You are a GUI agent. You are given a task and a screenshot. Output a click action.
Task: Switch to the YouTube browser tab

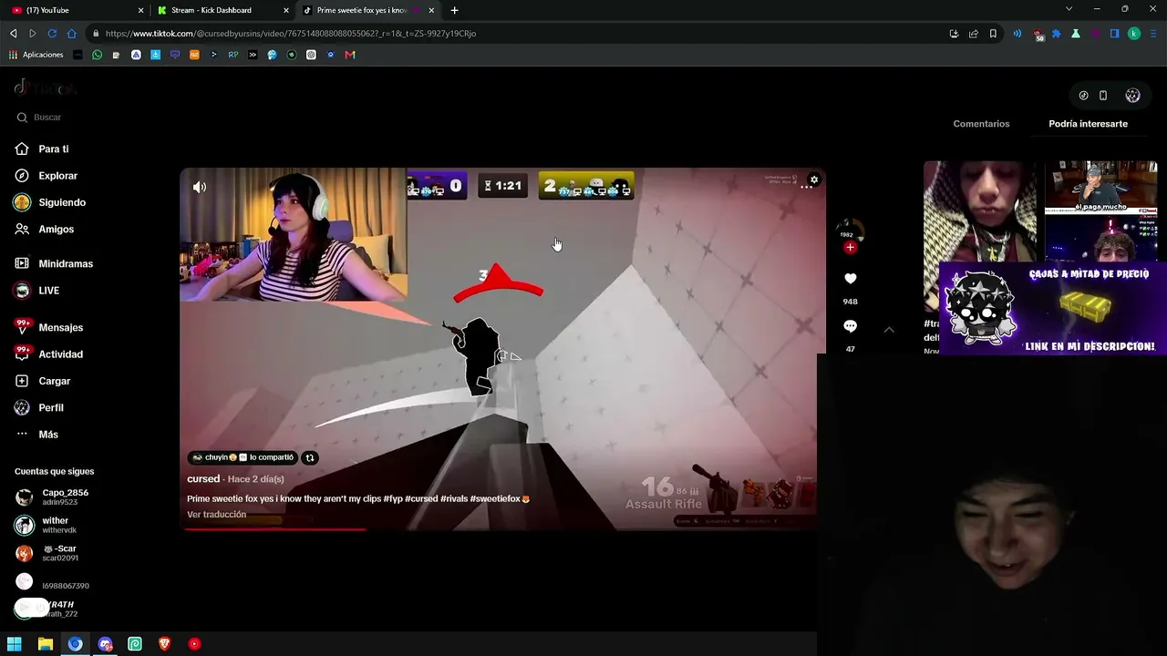[x=77, y=10]
